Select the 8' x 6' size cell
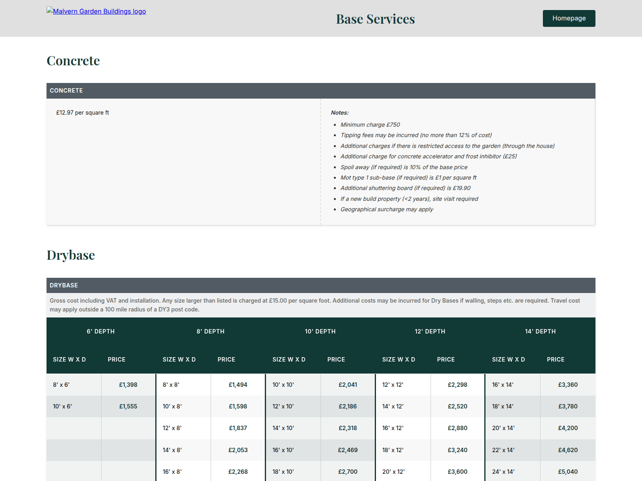Image resolution: width=642 pixels, height=481 pixels. pyautogui.click(x=74, y=385)
